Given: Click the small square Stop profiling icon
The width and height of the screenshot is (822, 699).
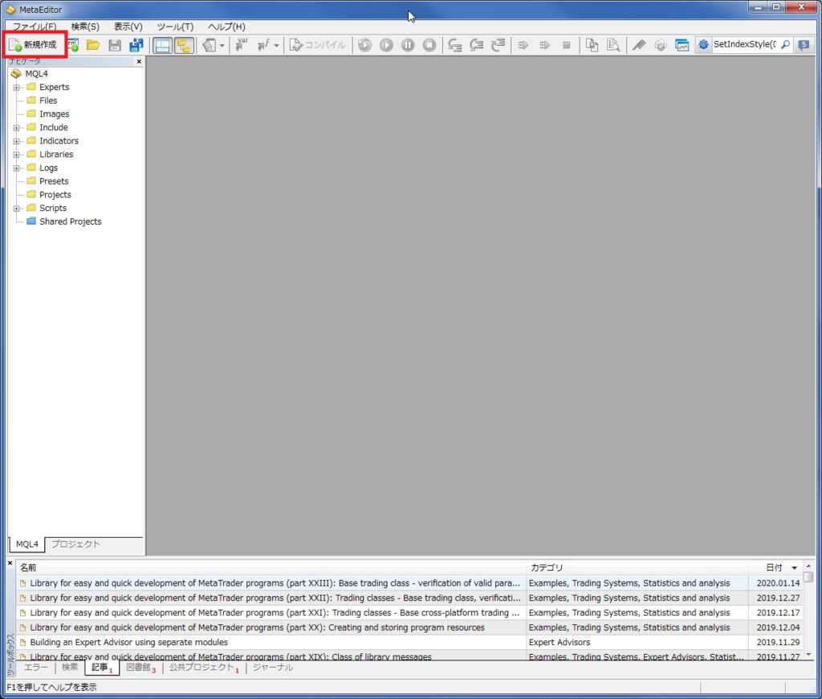Looking at the screenshot, I should tap(566, 46).
